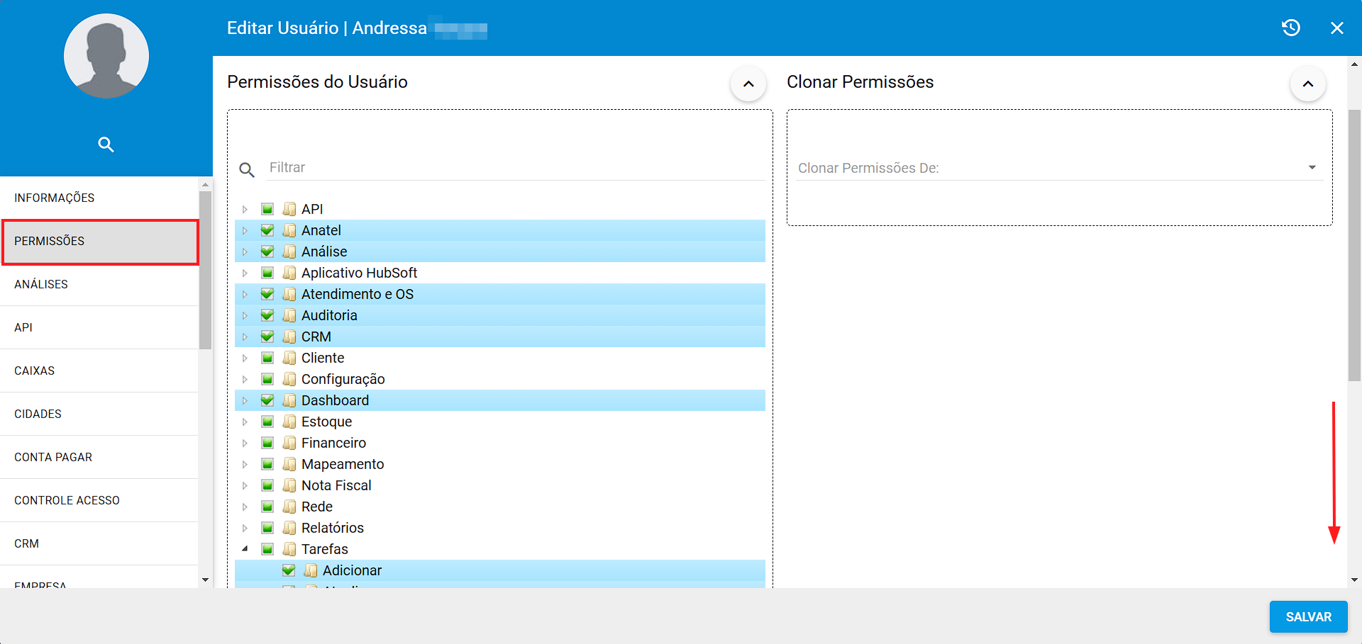Toggle the Financeiro permission checkbox
Image resolution: width=1362 pixels, height=644 pixels.
pos(267,443)
